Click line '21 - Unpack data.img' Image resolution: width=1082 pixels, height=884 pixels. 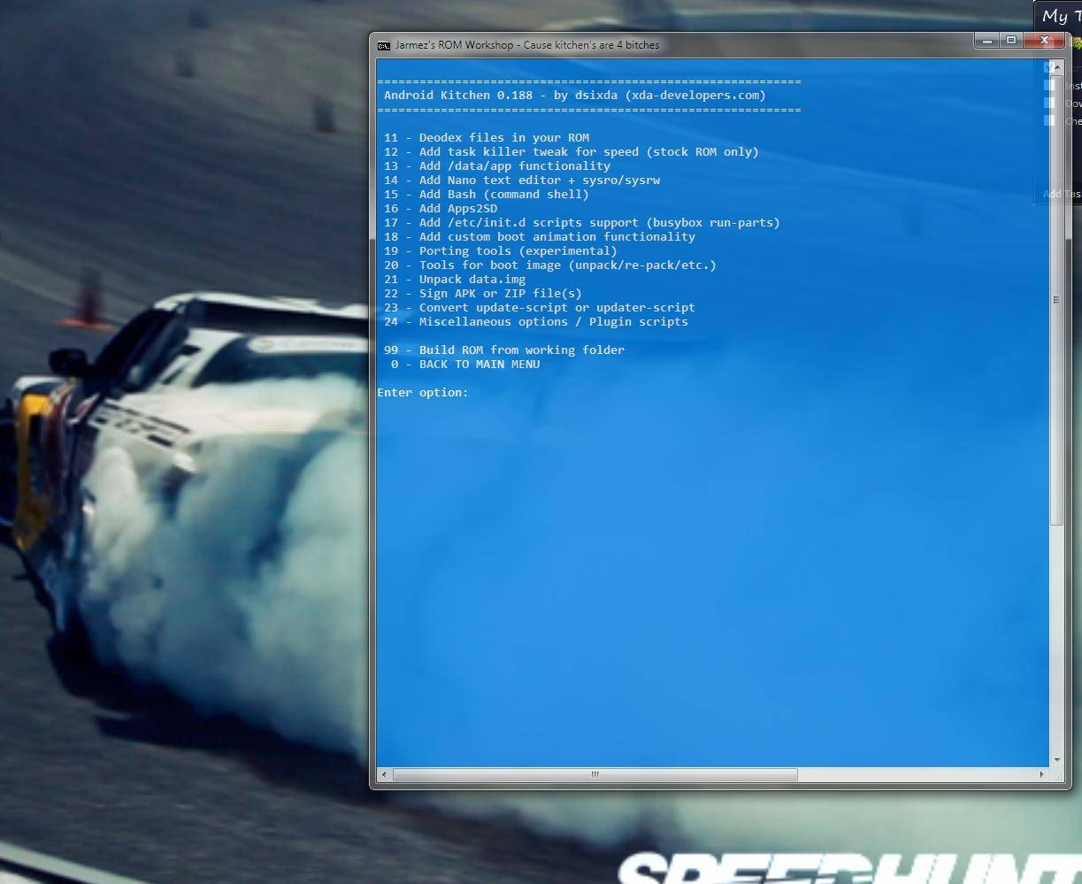pos(455,279)
